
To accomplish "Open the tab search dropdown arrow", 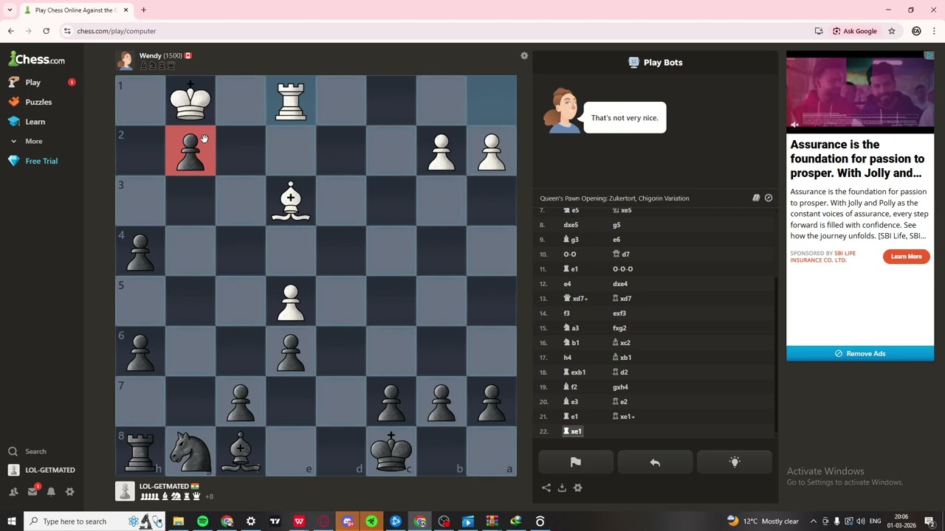I will click(10, 10).
